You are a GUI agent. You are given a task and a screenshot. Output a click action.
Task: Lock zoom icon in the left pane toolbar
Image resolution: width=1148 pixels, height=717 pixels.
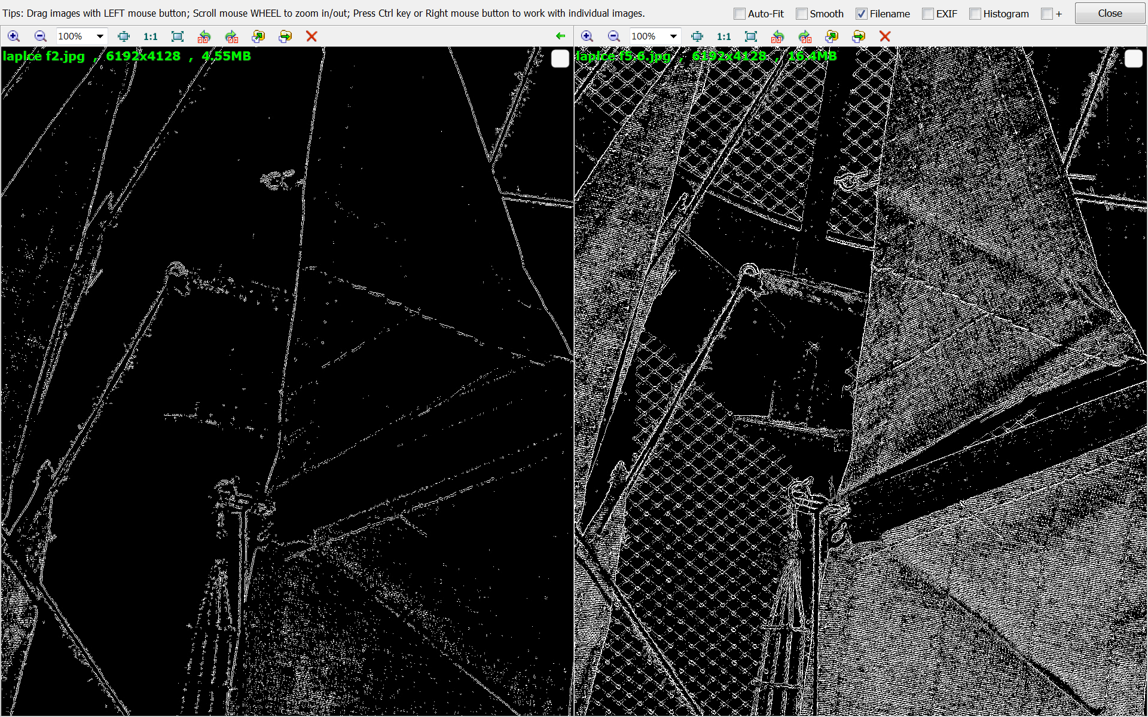[x=124, y=36]
